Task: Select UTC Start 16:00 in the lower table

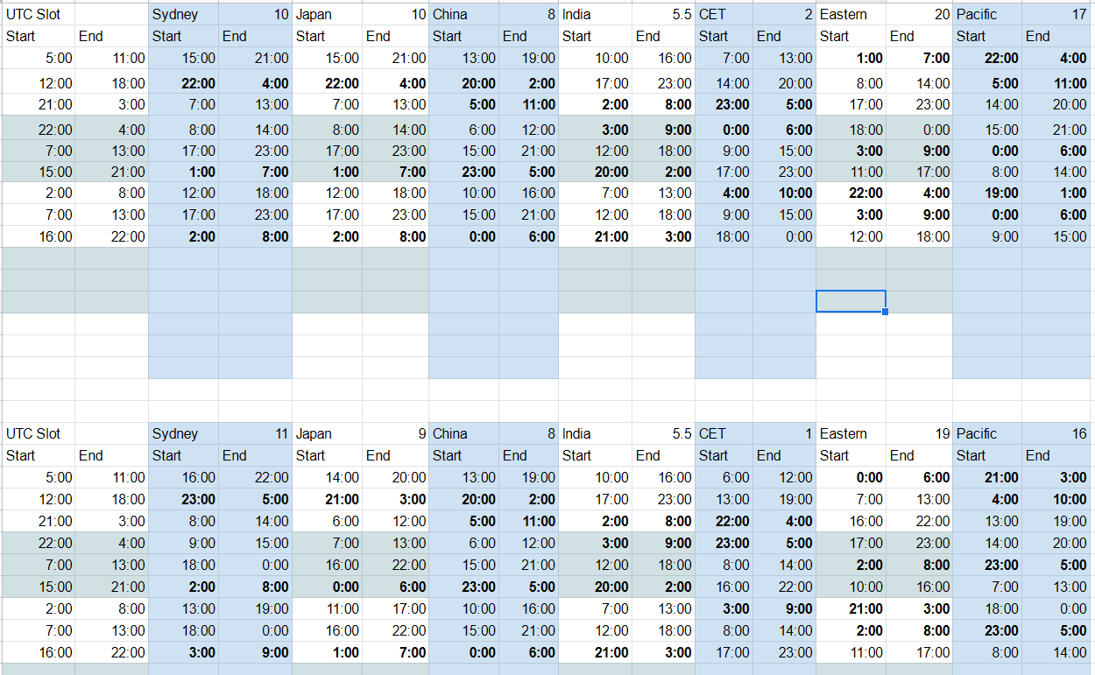Action: [38, 652]
